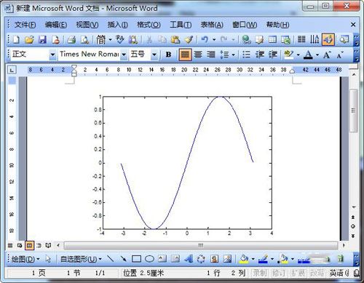Click the 修订 track changes status indicator

[x=279, y=273]
